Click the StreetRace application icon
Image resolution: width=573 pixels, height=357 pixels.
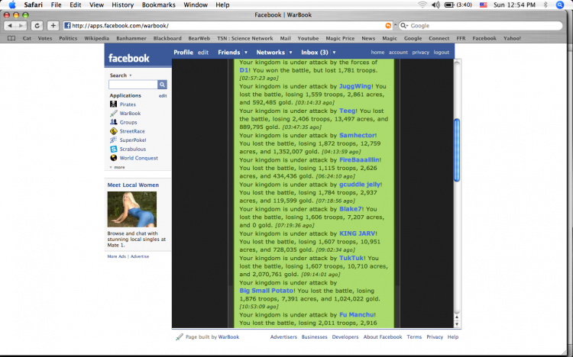[114, 131]
